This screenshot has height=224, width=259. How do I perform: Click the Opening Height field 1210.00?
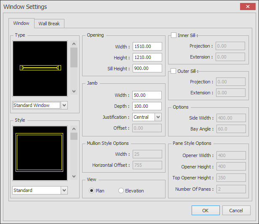click(147, 57)
